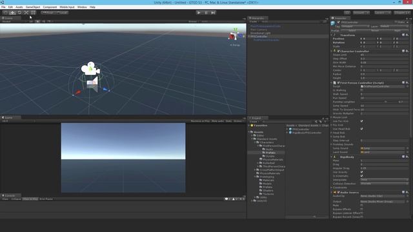This screenshot has height=232, width=413.
Task: Expand the Footstep Sounds section
Action: 332,144
